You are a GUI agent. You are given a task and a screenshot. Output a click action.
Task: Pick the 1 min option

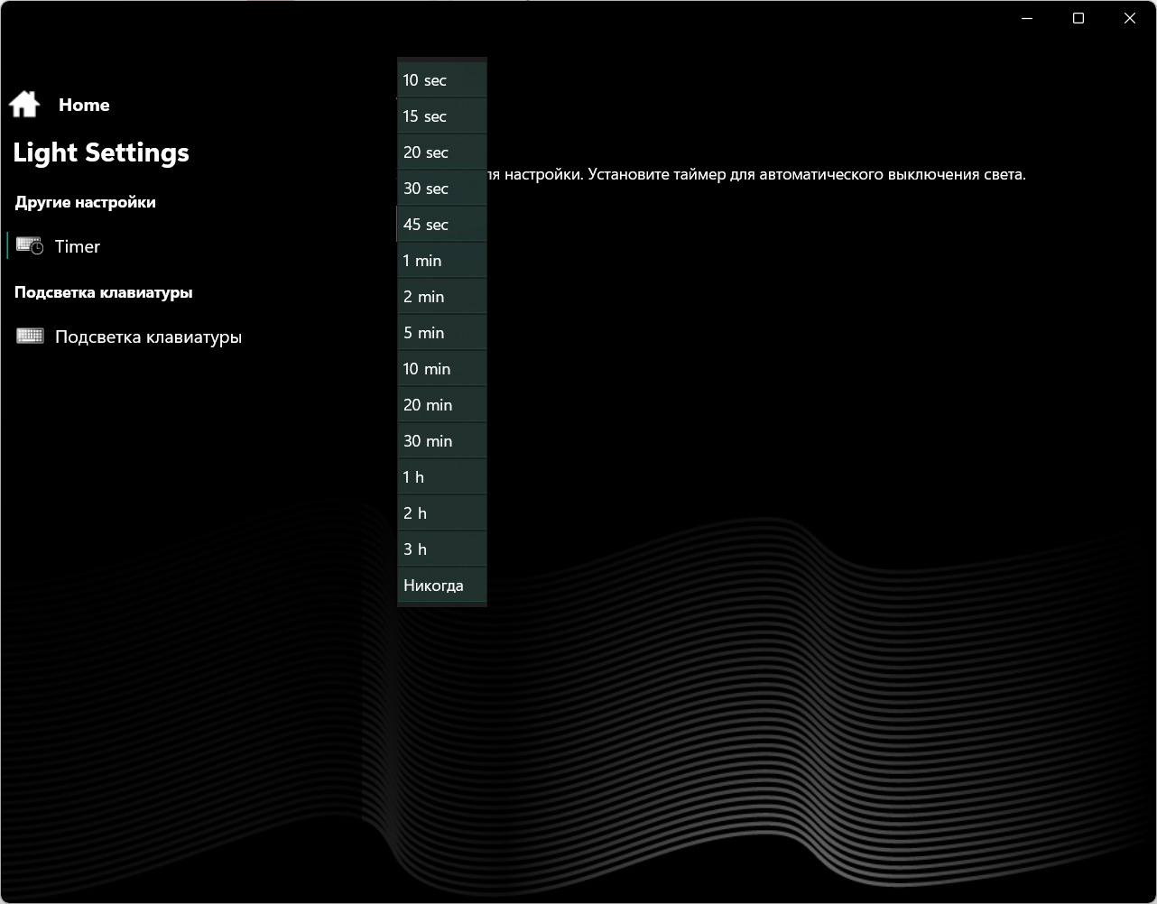[x=442, y=261]
